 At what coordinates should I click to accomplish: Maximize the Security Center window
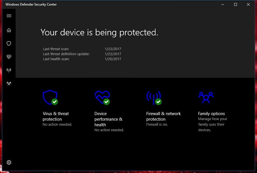tap(235, 5)
